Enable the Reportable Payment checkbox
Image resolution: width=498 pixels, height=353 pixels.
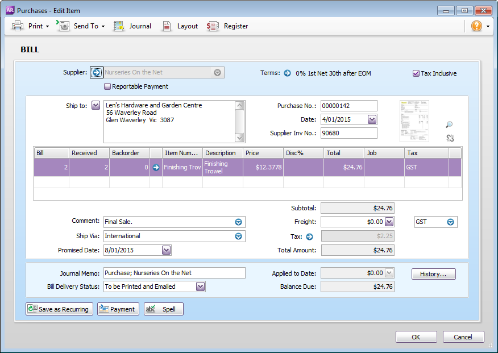[x=107, y=87]
